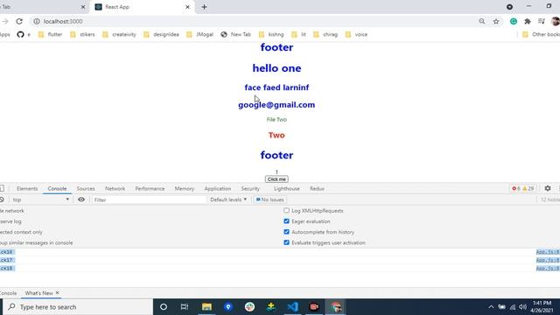Screen dimensions: 560x315
Task: Open the designidea bookmark folder
Action: [x=161, y=35]
